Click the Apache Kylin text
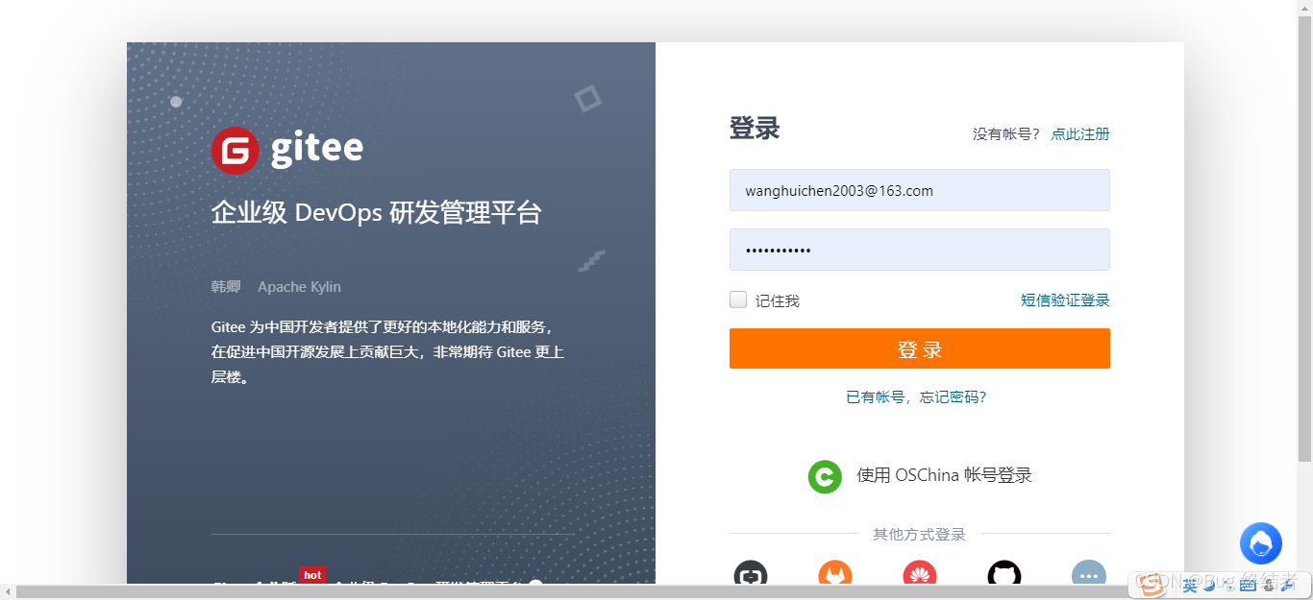The height and width of the screenshot is (600, 1313). click(299, 287)
